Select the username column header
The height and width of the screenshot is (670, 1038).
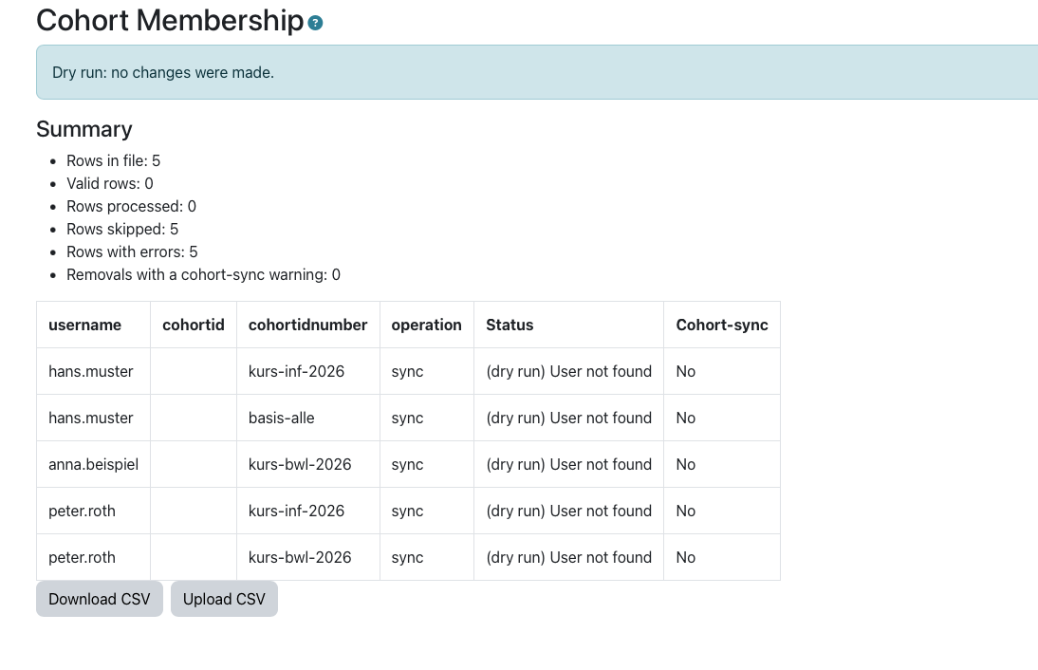[84, 326]
